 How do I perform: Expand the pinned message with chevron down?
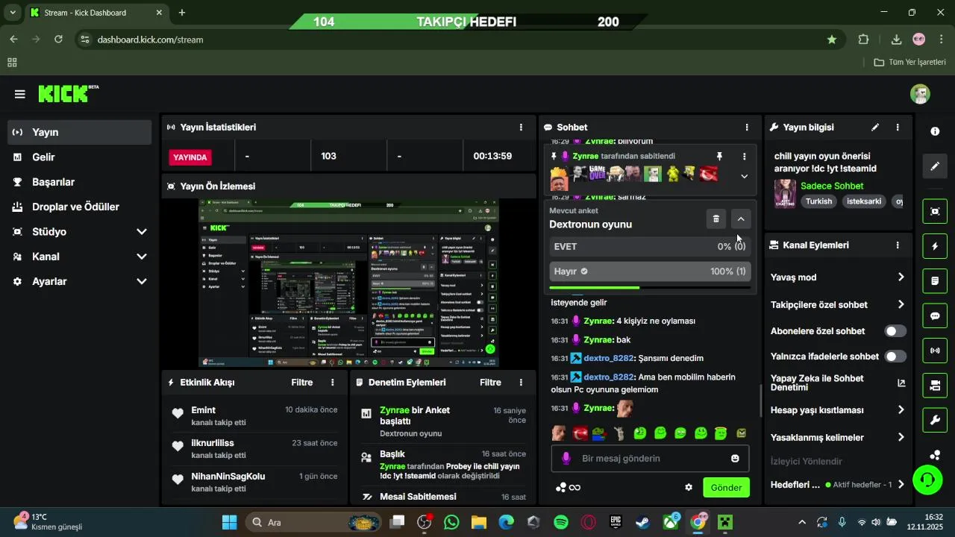point(744,177)
